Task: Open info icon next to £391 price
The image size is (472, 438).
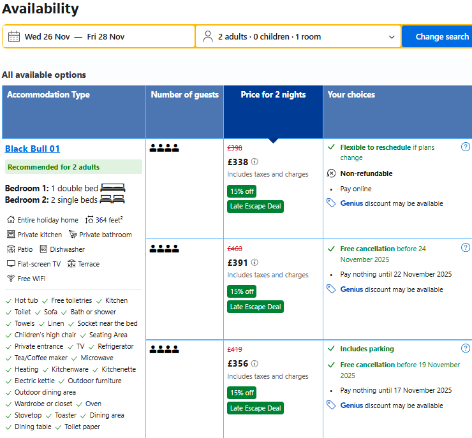Action: 254,263
